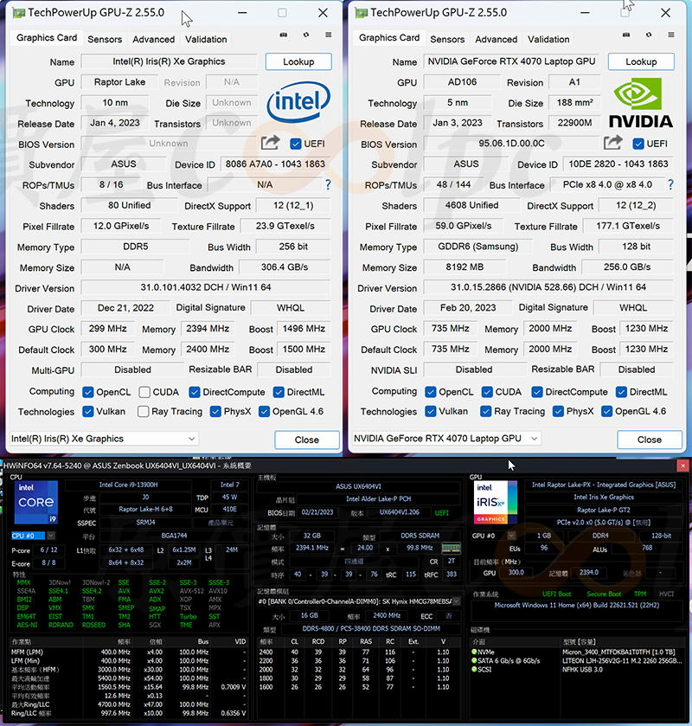
Task: Select Graphics Card tab in NVIDIA GPU-Z window
Action: coord(389,38)
